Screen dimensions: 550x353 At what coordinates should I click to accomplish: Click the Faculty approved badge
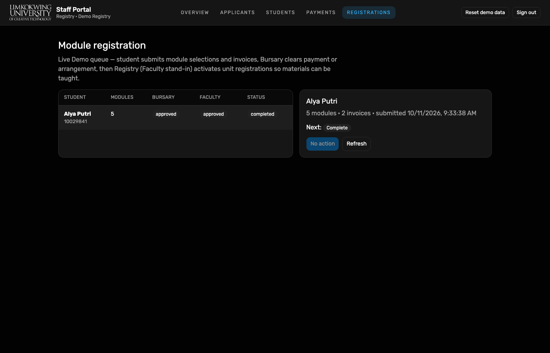(213, 114)
